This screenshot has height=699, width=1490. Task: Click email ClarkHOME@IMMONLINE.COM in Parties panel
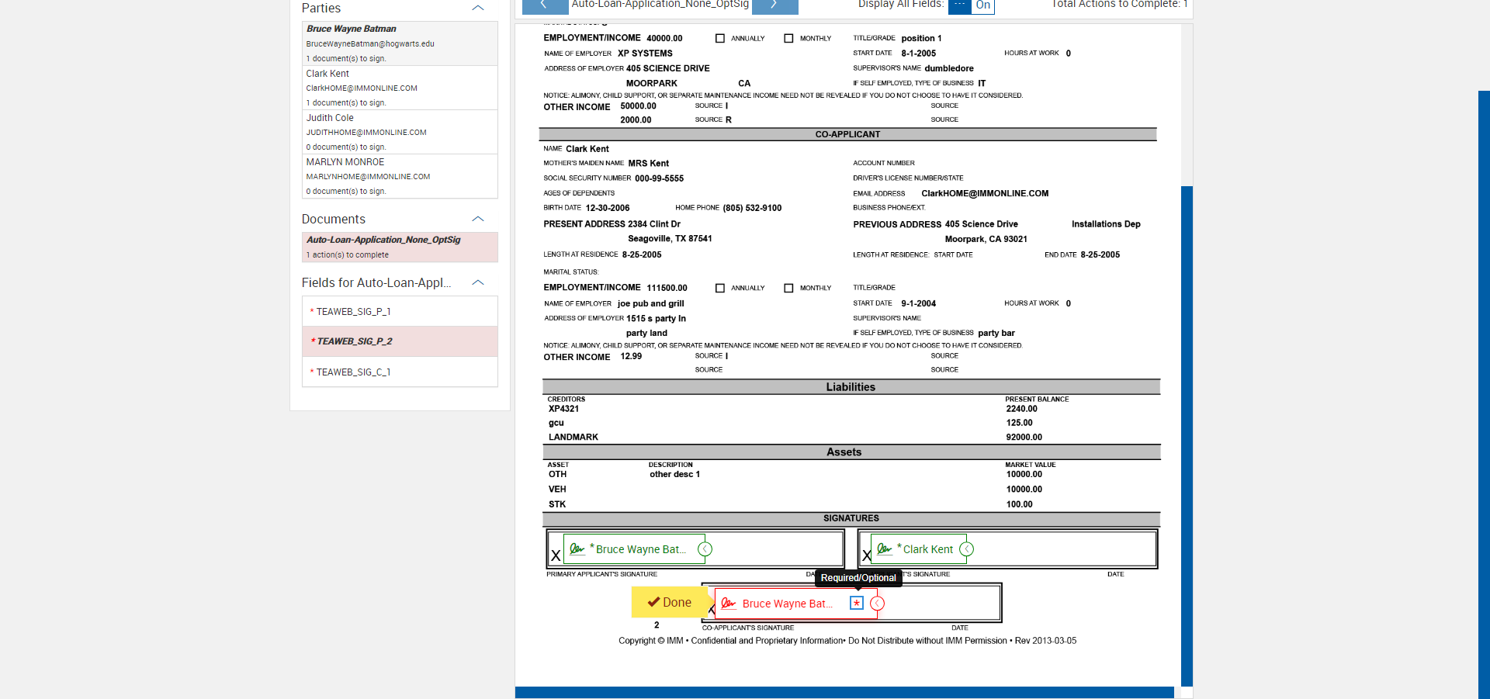coord(362,88)
